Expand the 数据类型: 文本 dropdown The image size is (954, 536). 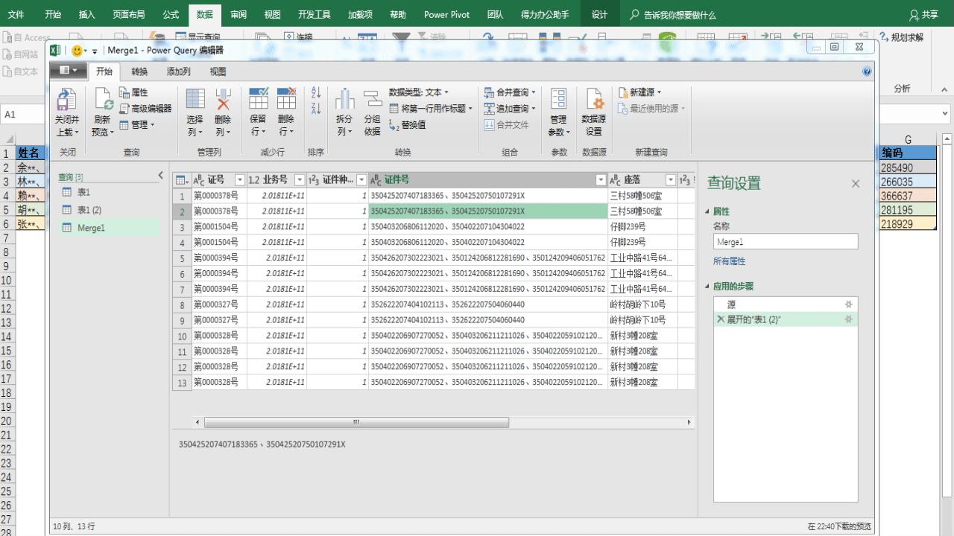(x=419, y=92)
